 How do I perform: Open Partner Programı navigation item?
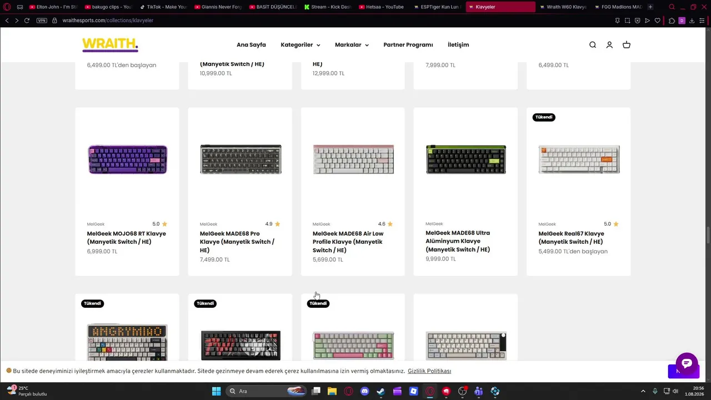click(408, 45)
